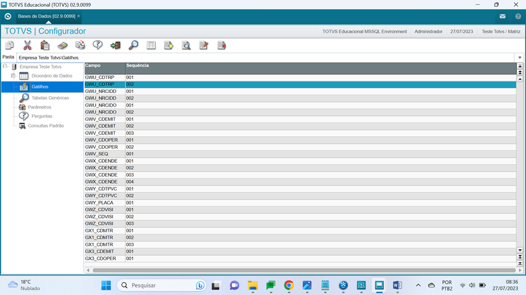Open the Pasta path dropdown arrow
The height and width of the screenshot is (295, 526).
point(519,57)
